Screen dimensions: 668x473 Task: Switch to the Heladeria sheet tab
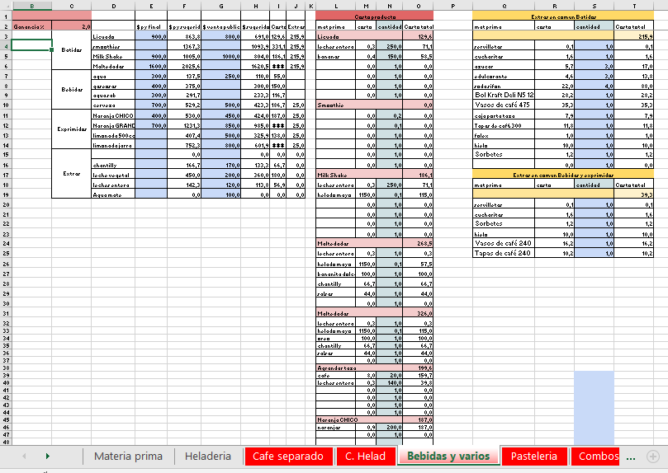click(208, 456)
